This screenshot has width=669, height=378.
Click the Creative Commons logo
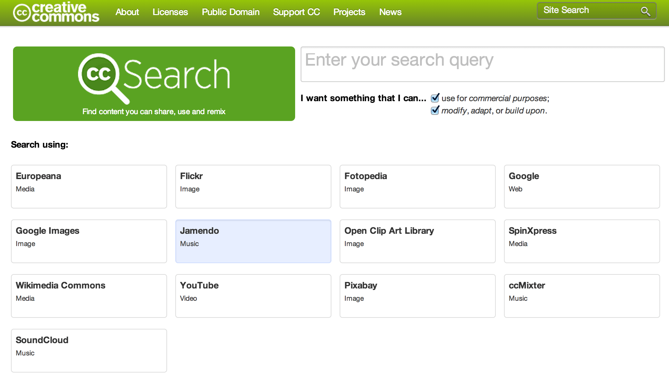[x=56, y=12]
